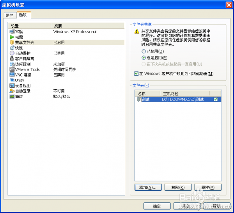Select the 电源 settings row label
The image size is (234, 213).
19,37
